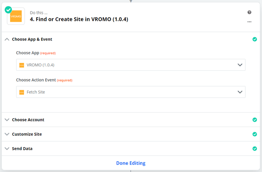Image resolution: width=262 pixels, height=172 pixels.
Task: Click the 'Do this ...' label
Action: pos(38,13)
